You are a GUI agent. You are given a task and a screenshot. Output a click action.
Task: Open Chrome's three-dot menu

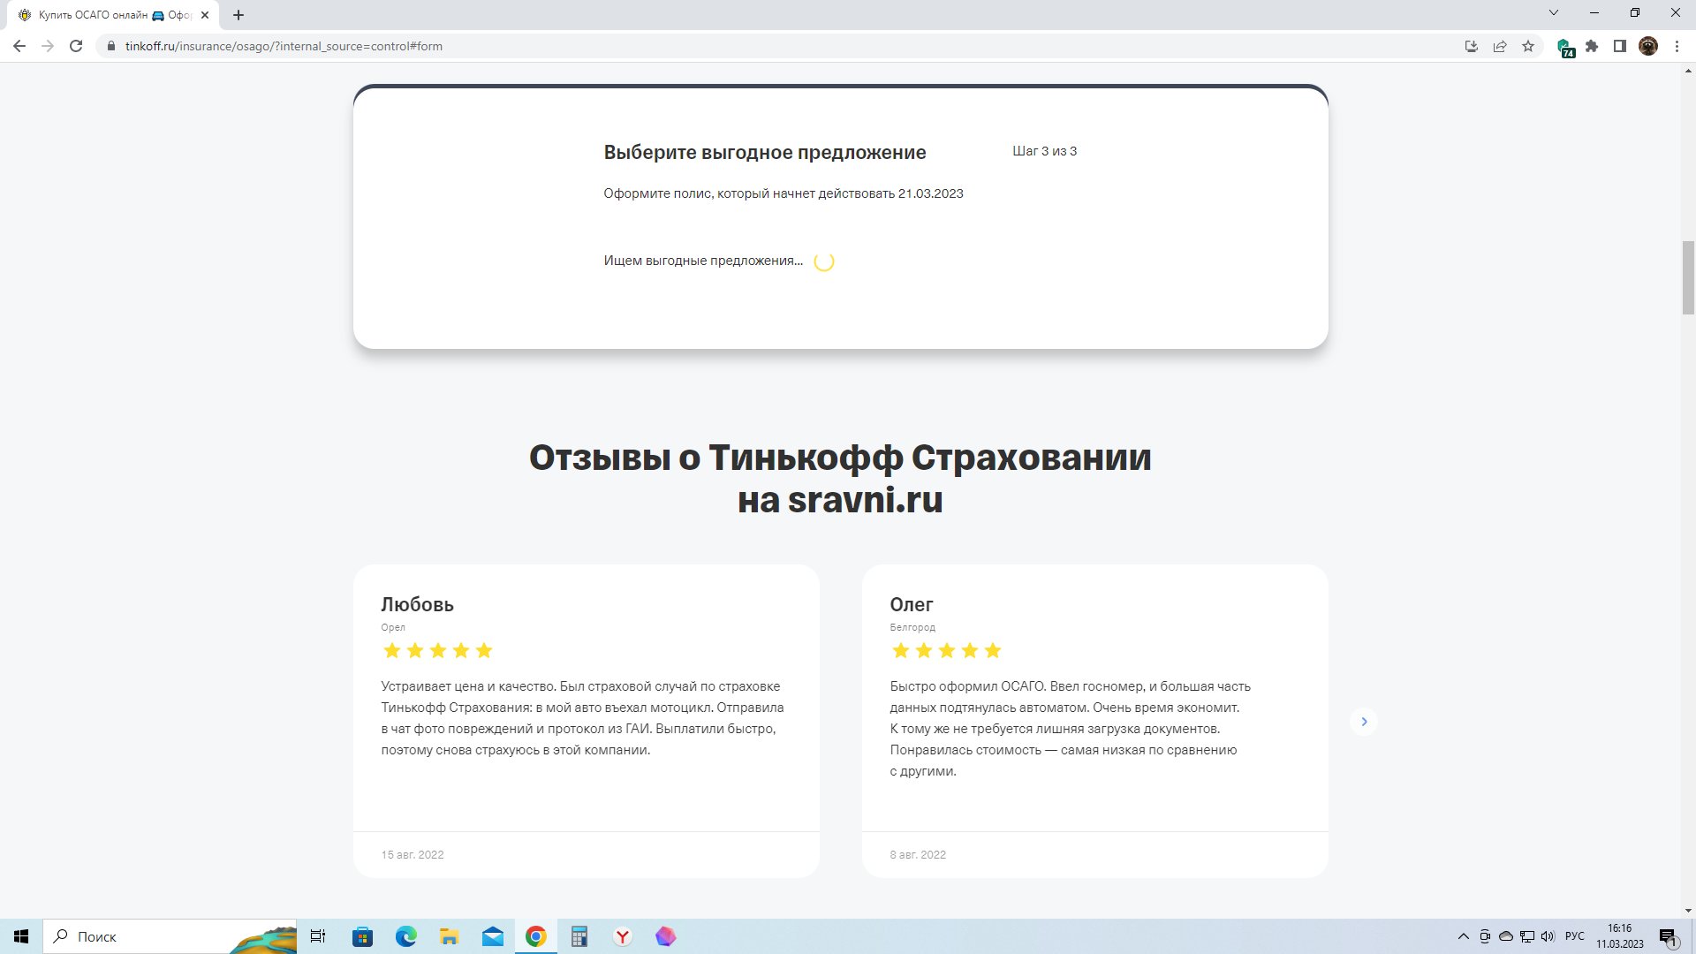(1677, 46)
